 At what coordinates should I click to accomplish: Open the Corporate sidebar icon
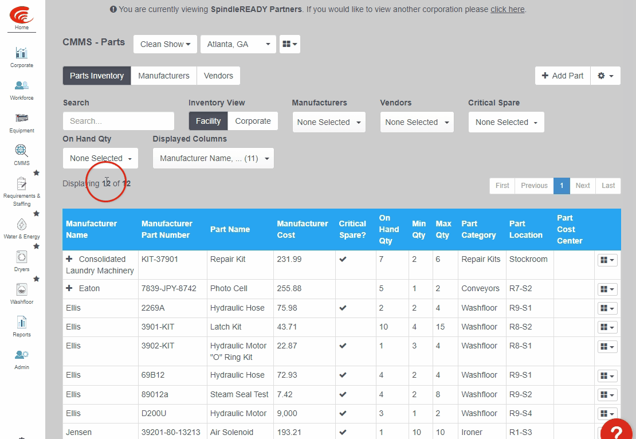click(x=22, y=53)
